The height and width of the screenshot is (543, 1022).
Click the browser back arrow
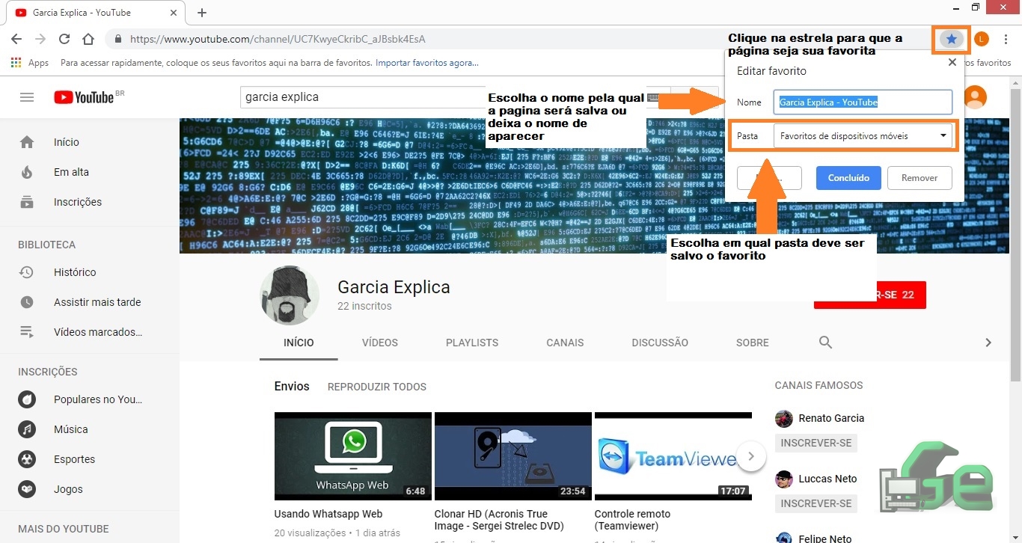[16, 39]
